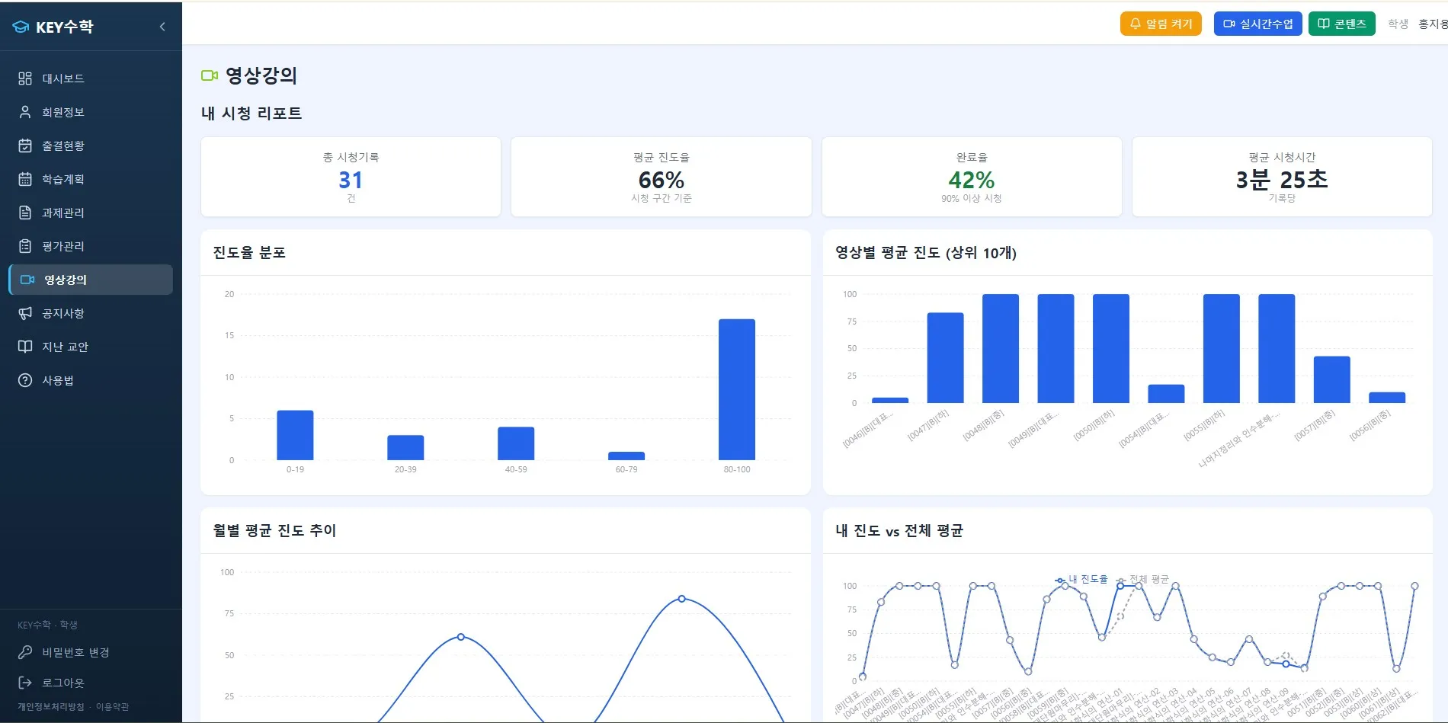Open 대시보드 from the sidebar menu

tap(91, 78)
